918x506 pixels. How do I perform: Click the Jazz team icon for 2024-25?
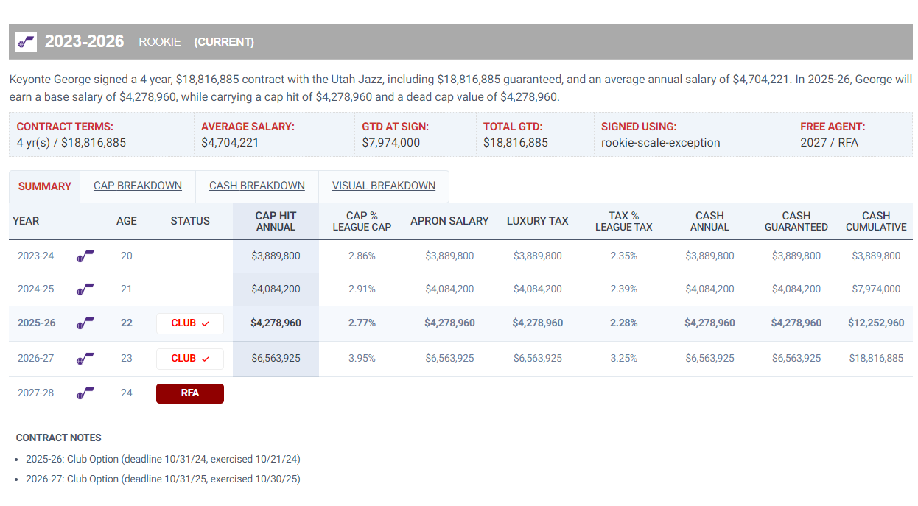[x=85, y=289]
